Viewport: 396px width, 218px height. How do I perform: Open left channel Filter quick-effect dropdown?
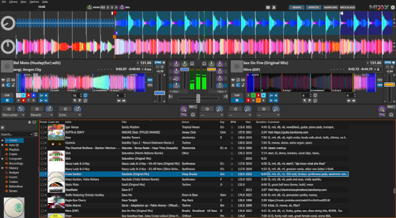[178, 92]
